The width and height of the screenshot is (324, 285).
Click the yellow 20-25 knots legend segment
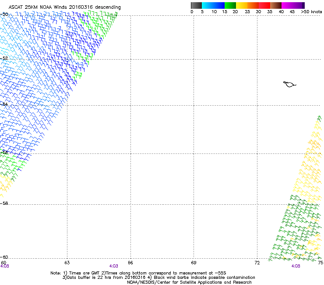[242, 5]
